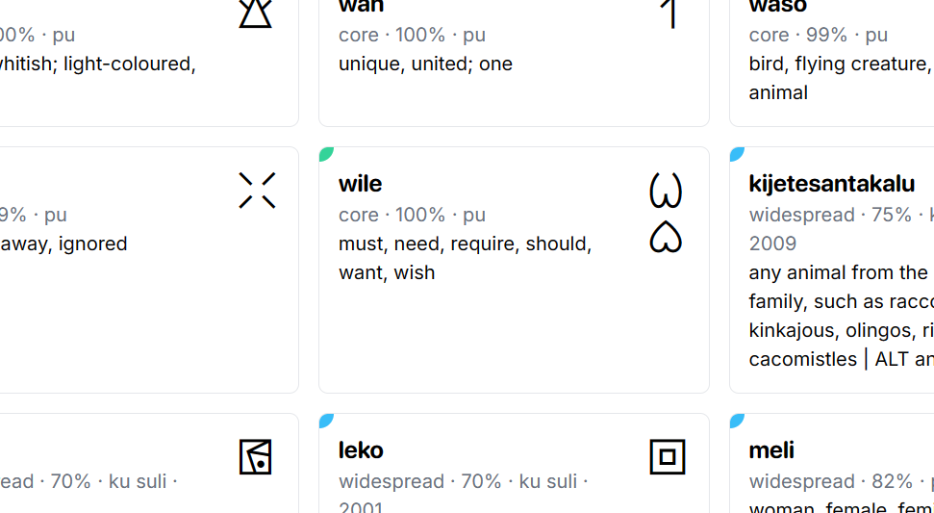Image resolution: width=934 pixels, height=513 pixels.
Task: Click the heart-shaped alternate wile glyph
Action: 666,237
